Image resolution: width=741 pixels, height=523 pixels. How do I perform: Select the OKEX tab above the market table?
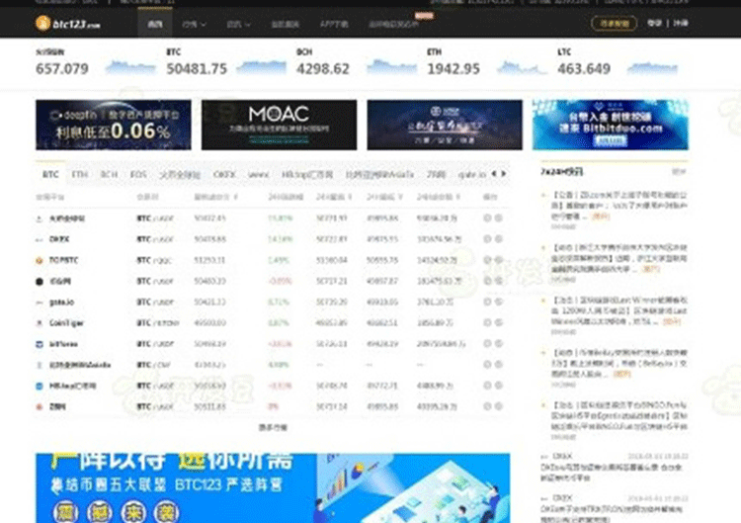[224, 174]
